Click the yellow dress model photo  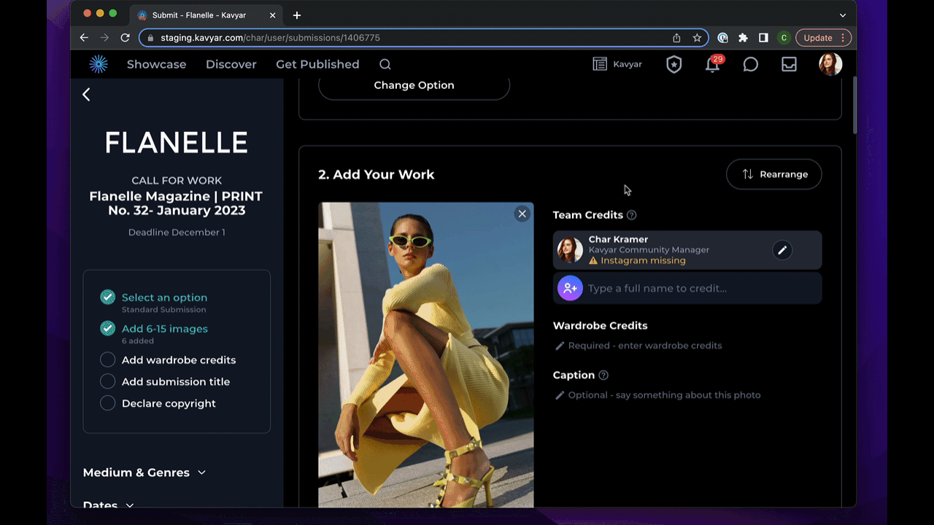426,355
